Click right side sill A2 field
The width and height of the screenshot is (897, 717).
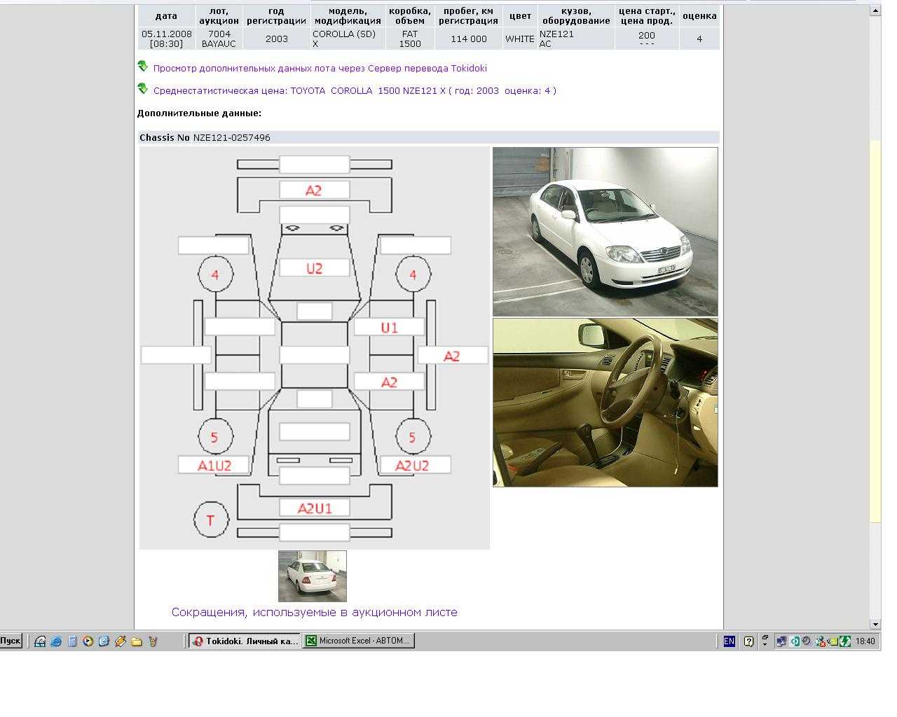click(x=453, y=356)
